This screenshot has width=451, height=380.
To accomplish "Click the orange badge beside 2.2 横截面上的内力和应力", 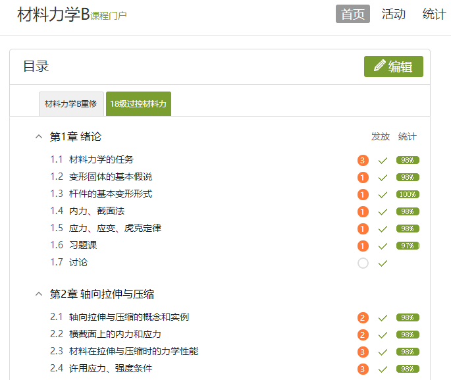I will (x=363, y=335).
